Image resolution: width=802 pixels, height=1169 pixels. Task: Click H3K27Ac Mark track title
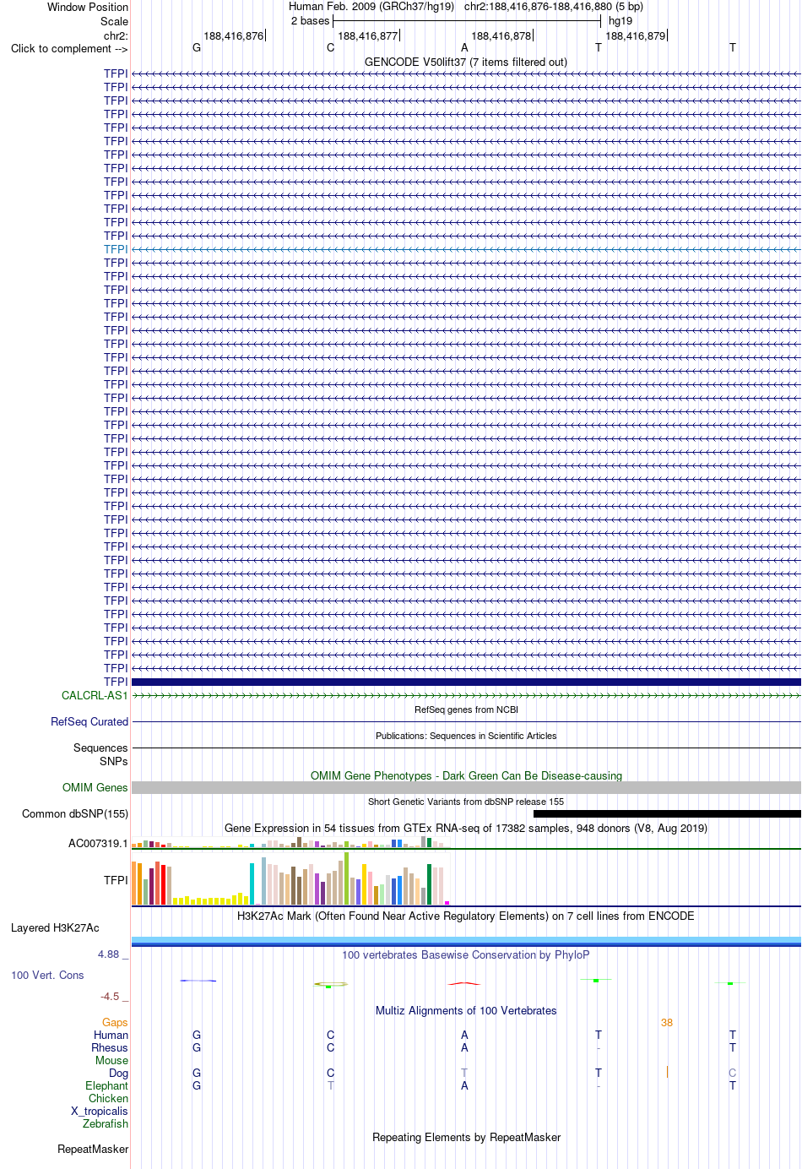click(x=466, y=916)
